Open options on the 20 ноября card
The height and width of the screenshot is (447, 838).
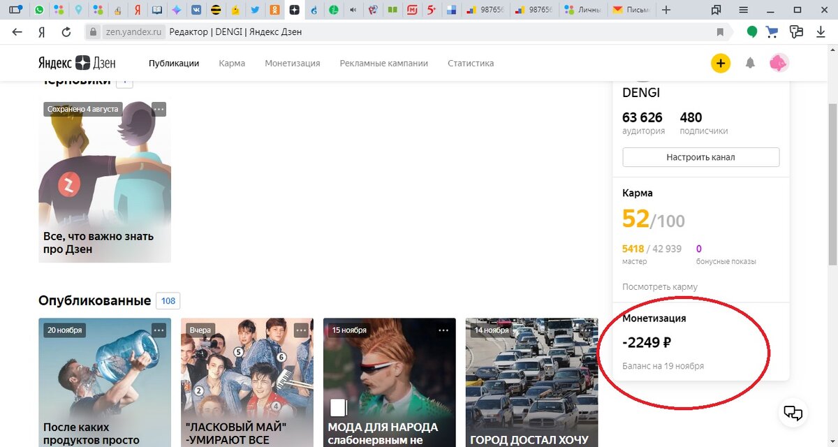coord(159,330)
